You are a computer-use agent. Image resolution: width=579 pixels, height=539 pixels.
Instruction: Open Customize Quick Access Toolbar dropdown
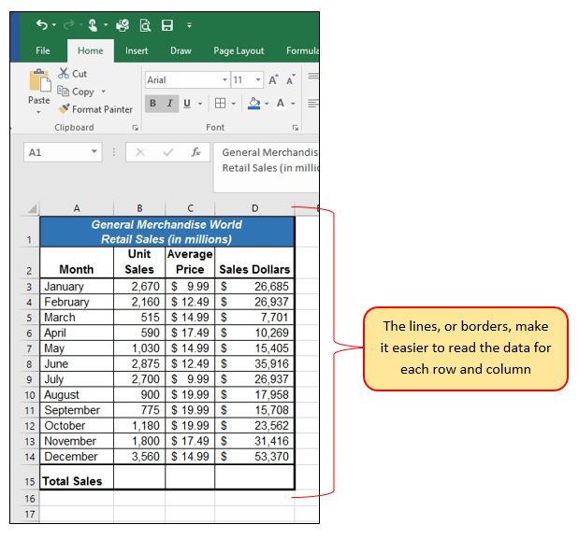[x=189, y=25]
